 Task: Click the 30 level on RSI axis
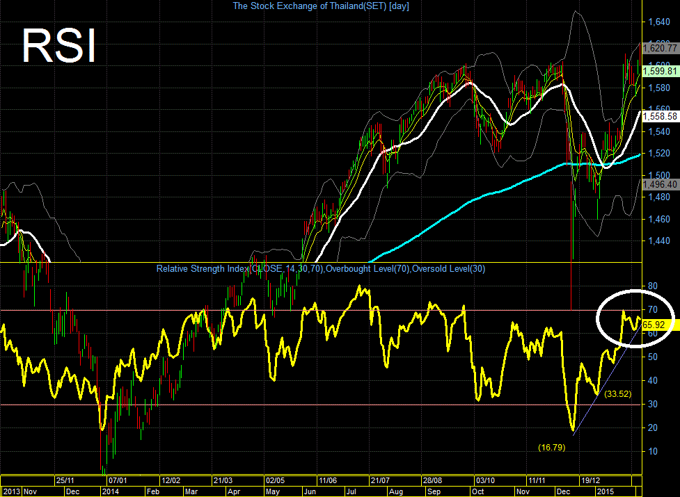pyautogui.click(x=652, y=405)
